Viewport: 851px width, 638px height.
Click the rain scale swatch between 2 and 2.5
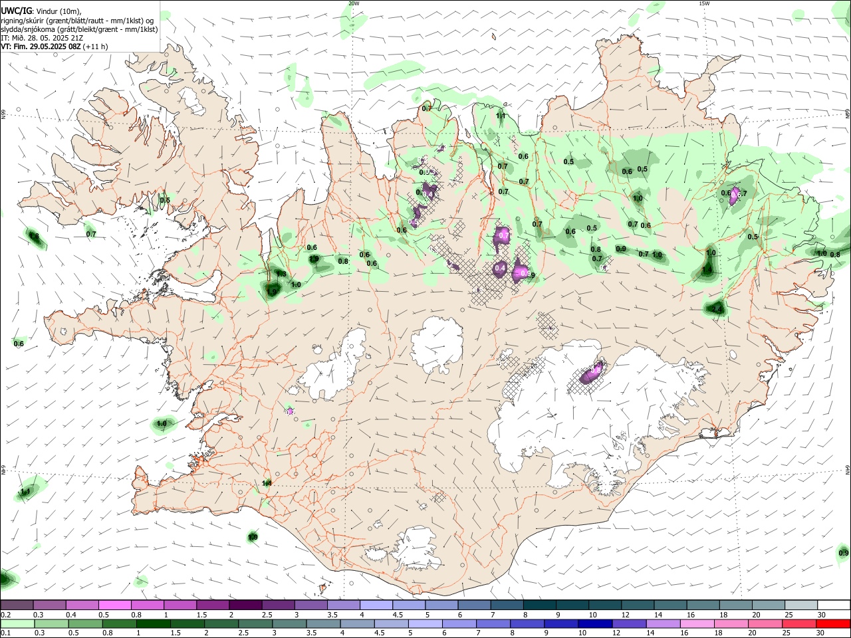coord(221,623)
